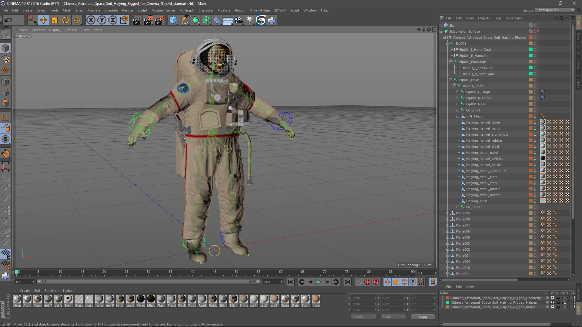582x327 pixels.
Task: Click the coordinate system icon
Action: (x=124, y=20)
